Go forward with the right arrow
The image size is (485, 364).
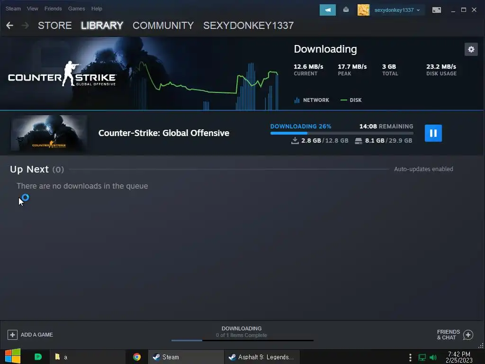click(25, 26)
